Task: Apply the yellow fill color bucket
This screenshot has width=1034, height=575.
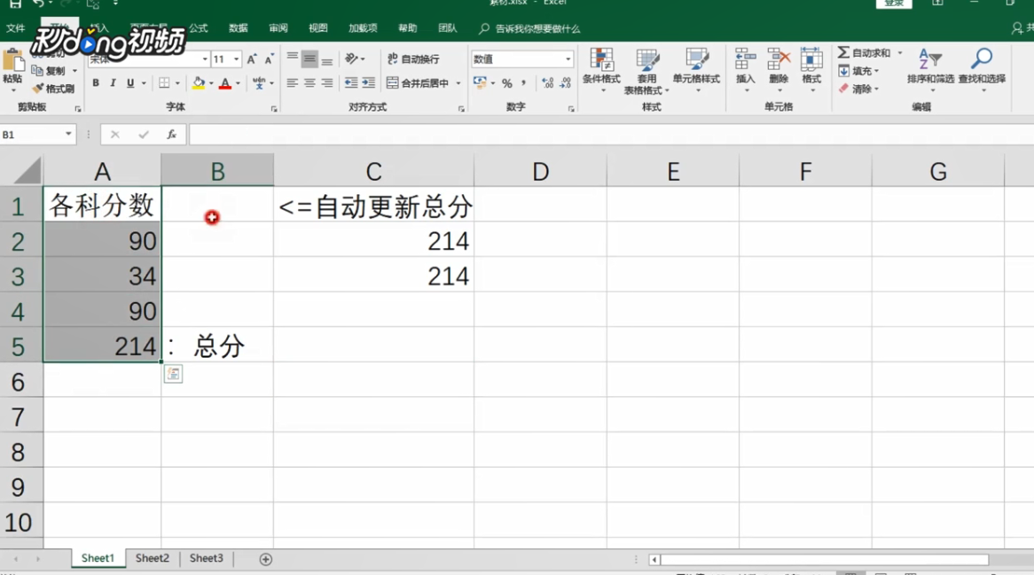Action: (199, 83)
